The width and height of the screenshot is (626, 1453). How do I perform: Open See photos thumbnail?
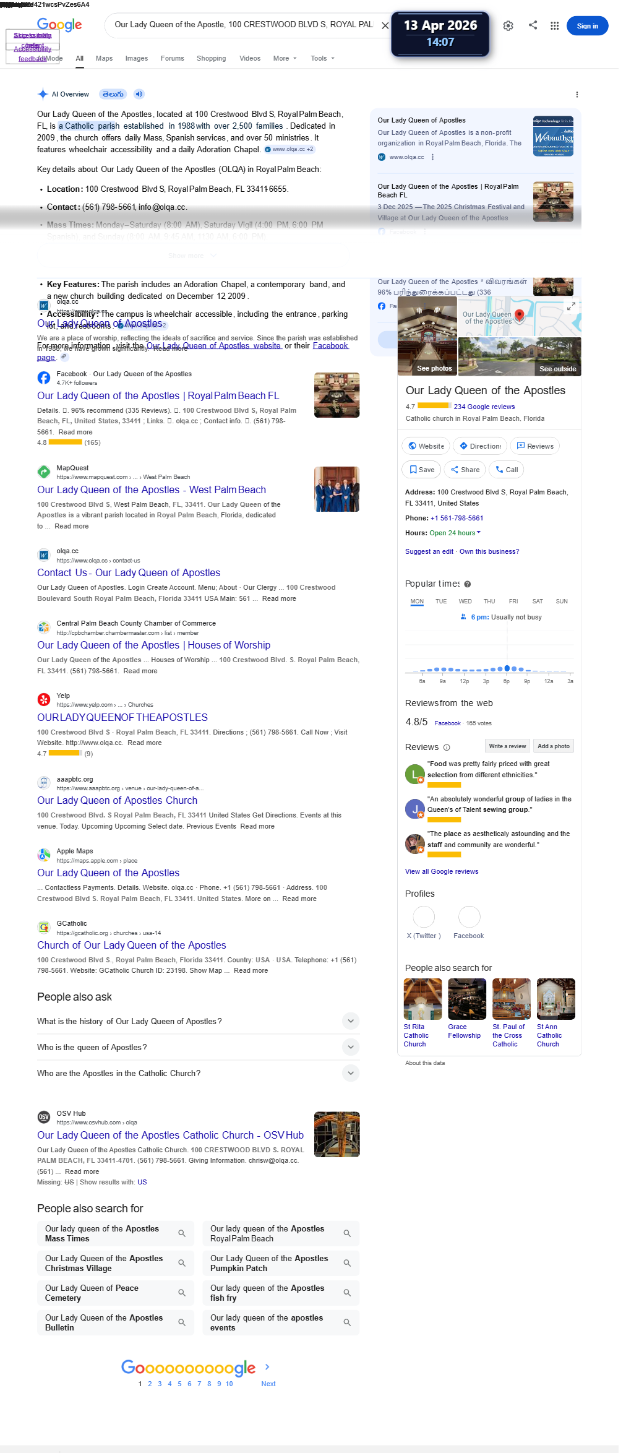point(427,336)
